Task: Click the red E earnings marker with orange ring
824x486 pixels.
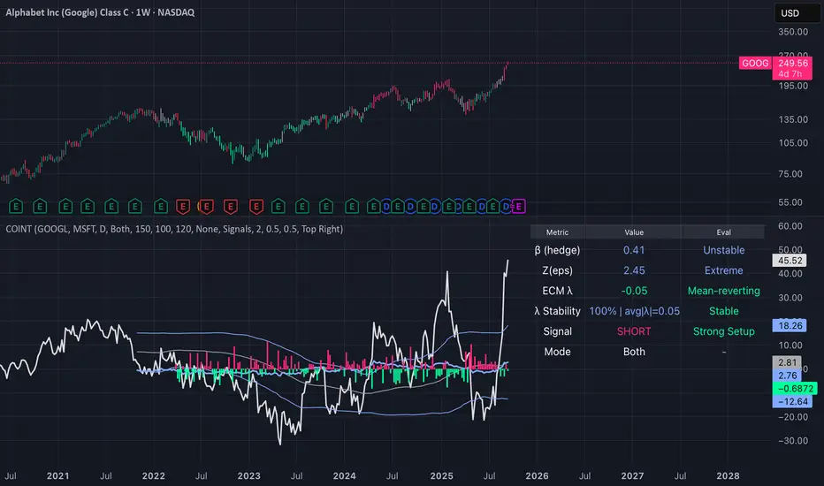Action: pyautogui.click(x=206, y=207)
